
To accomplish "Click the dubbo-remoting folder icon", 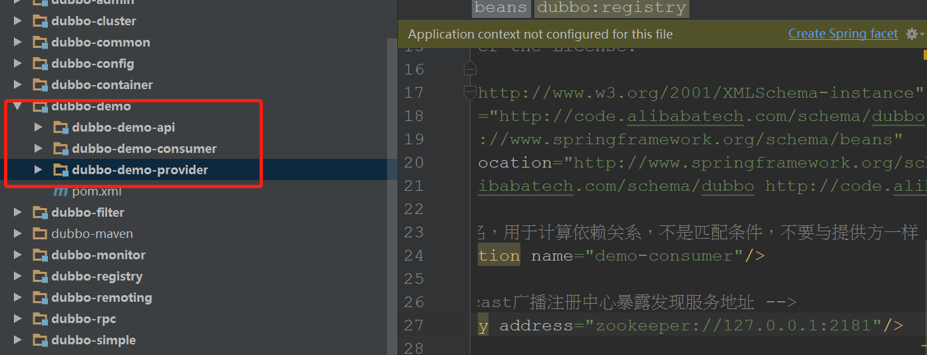I will 41,298.
